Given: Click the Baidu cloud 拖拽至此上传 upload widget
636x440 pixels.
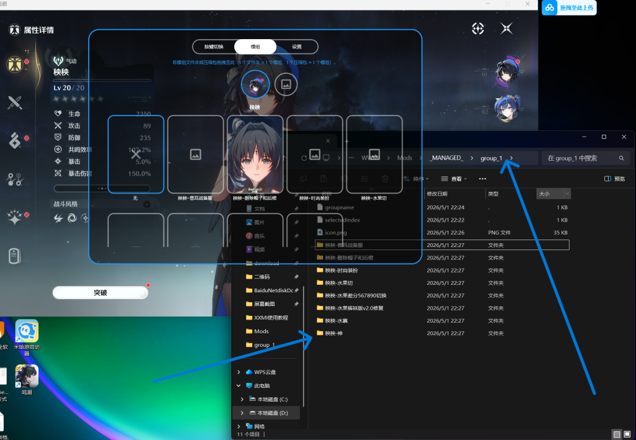Looking at the screenshot, I should 569,7.
